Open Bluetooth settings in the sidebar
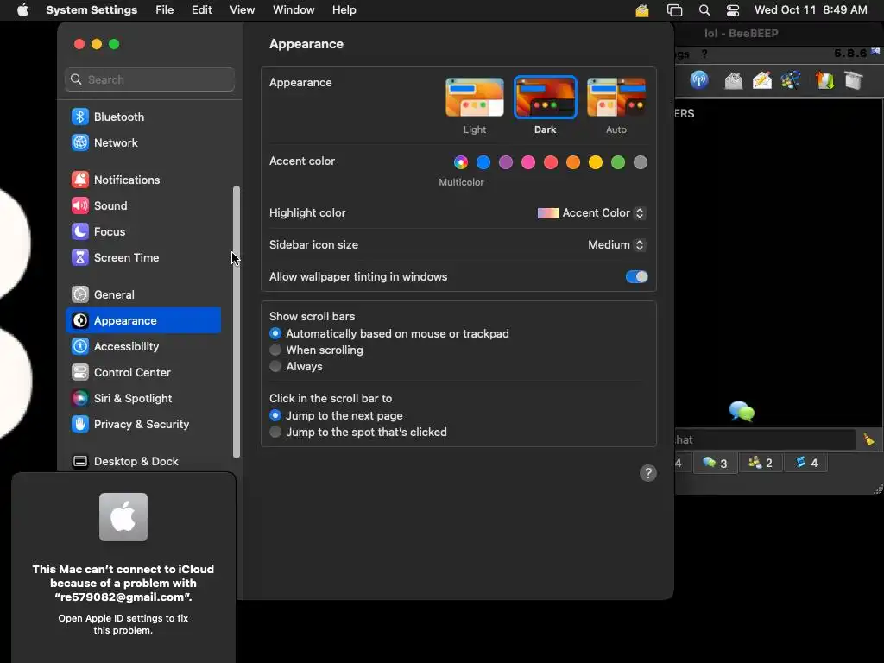The height and width of the screenshot is (663, 884). (143, 117)
